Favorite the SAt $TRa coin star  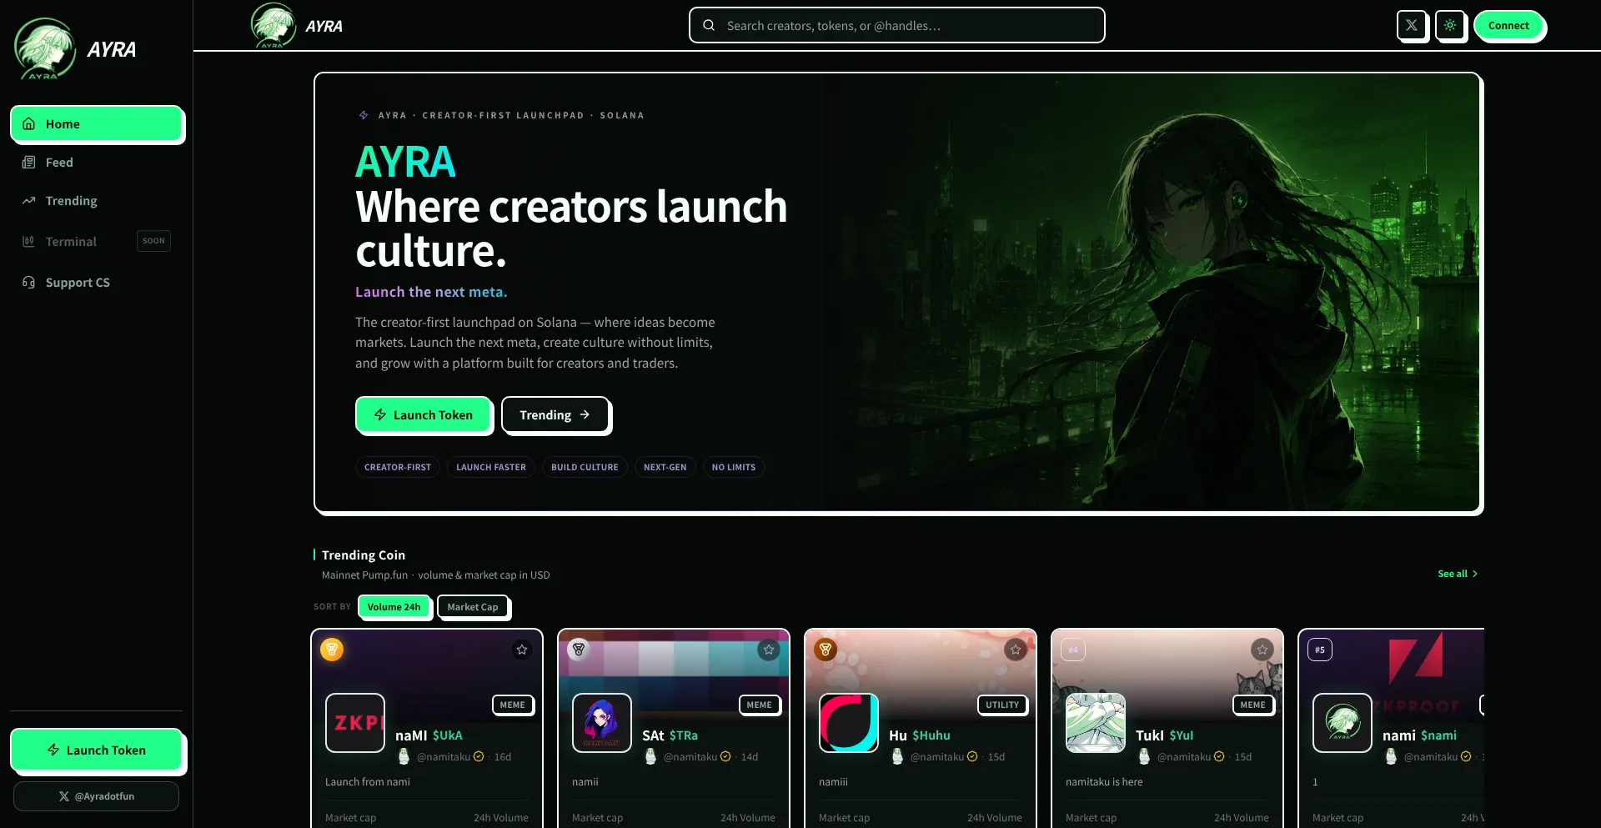pos(769,650)
